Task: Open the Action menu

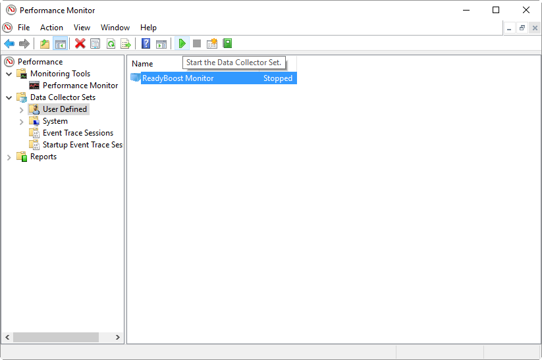Action: click(x=51, y=28)
